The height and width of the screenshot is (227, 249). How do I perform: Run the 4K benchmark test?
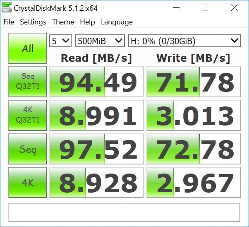pyautogui.click(x=28, y=183)
